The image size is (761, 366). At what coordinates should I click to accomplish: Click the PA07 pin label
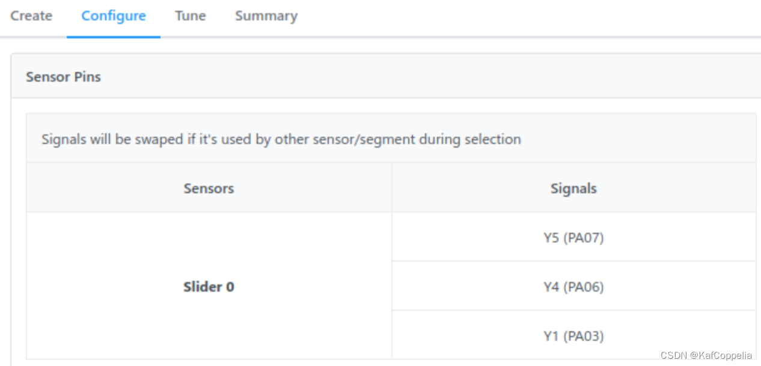[584, 238]
